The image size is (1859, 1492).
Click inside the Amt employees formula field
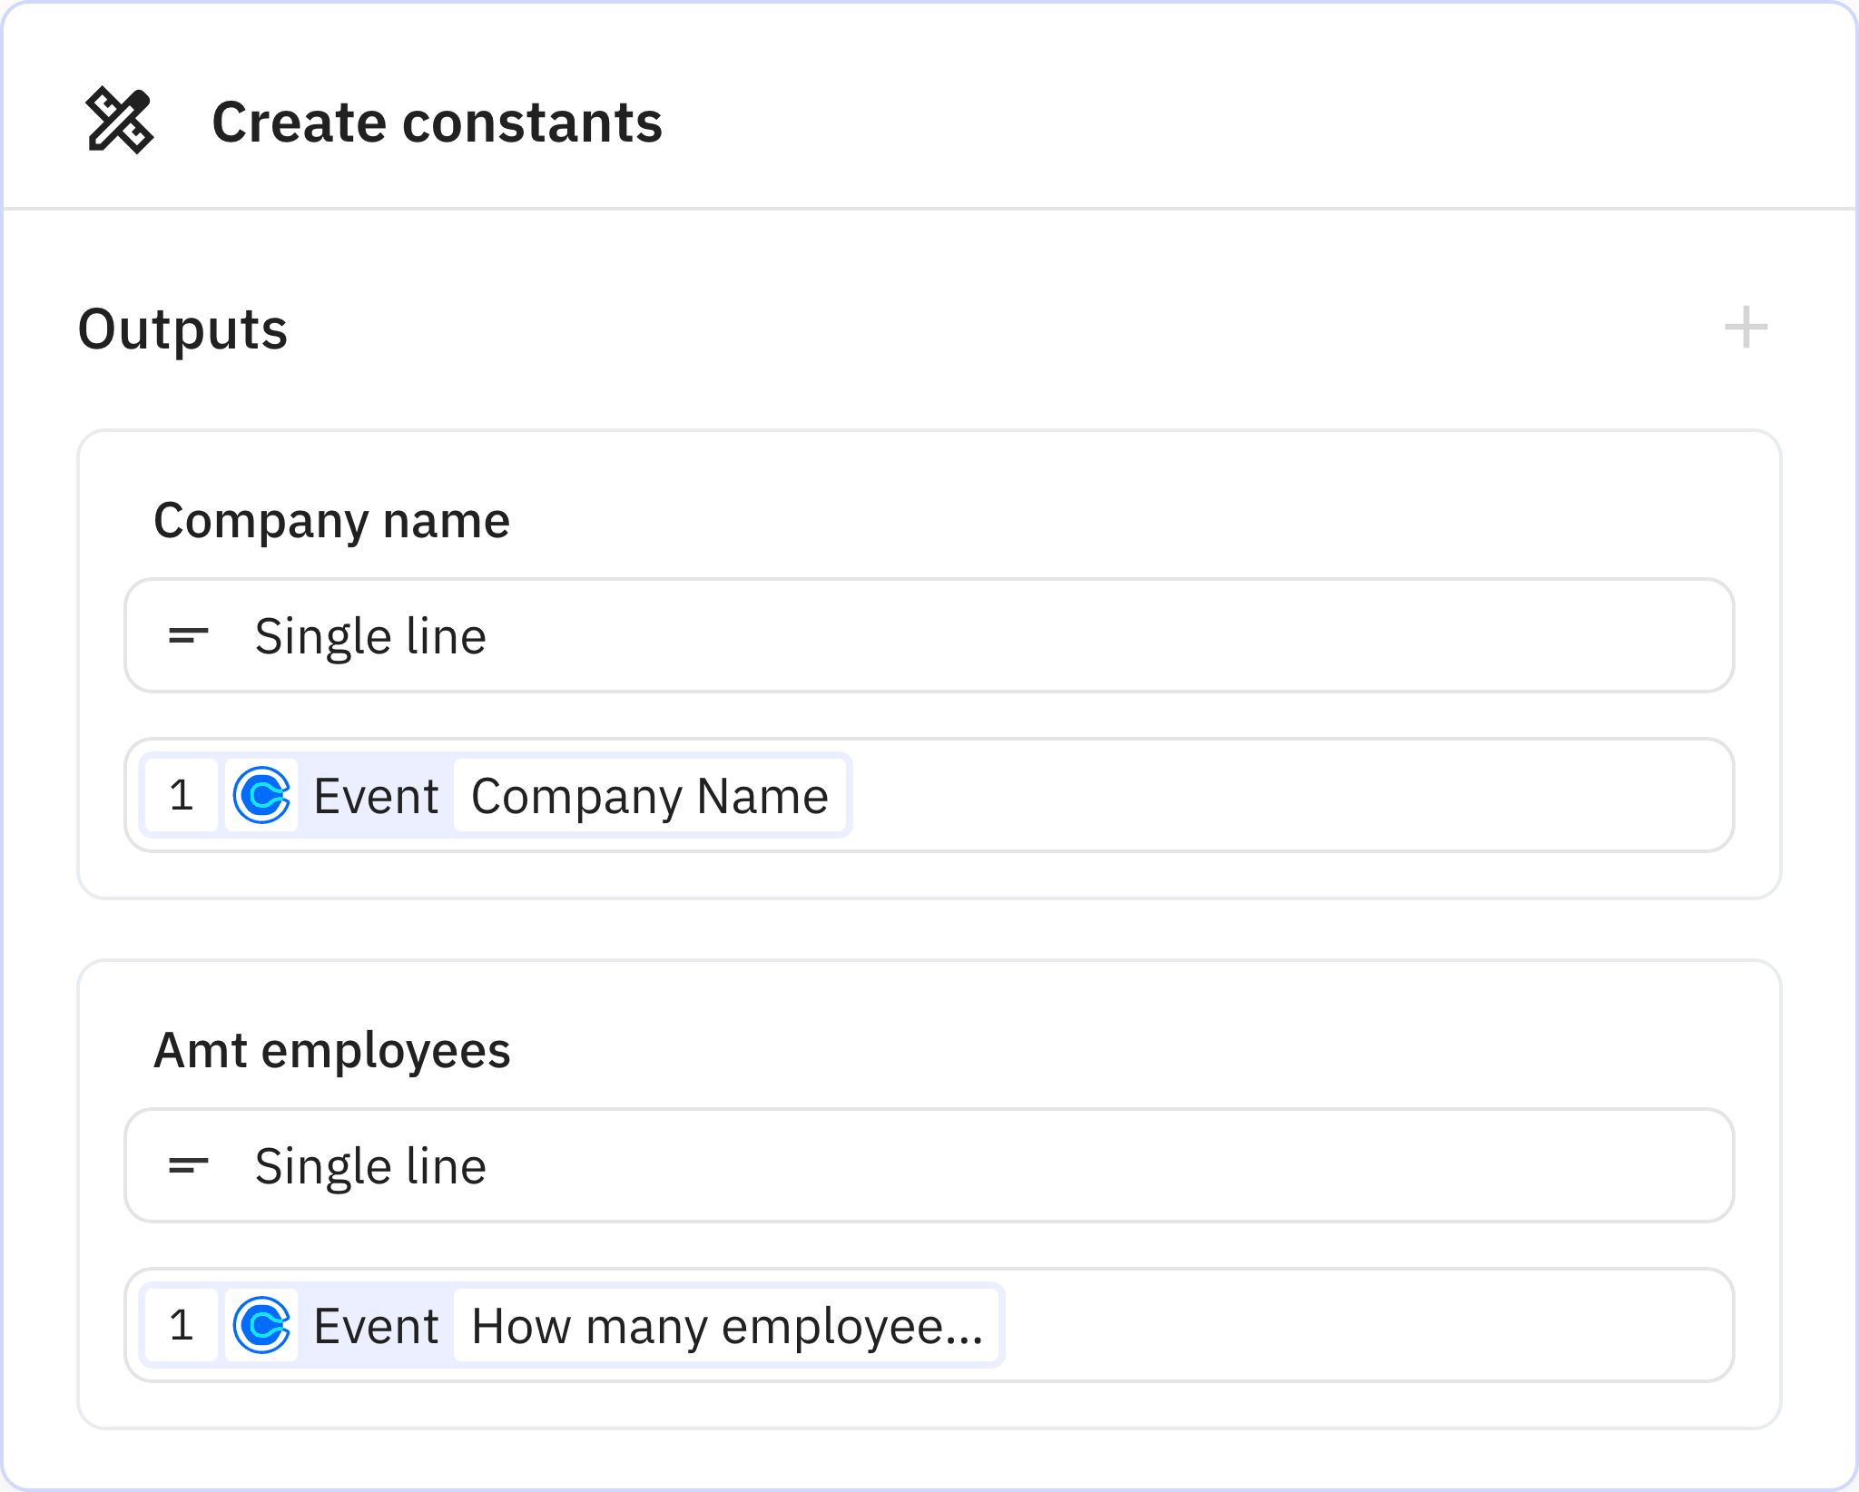[x=1362, y=1326]
